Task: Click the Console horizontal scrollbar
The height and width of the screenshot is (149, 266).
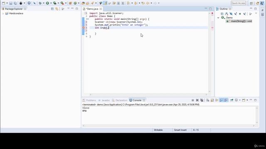Action: 169,126
